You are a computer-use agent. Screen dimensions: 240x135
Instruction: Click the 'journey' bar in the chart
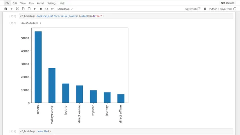point(107,98)
